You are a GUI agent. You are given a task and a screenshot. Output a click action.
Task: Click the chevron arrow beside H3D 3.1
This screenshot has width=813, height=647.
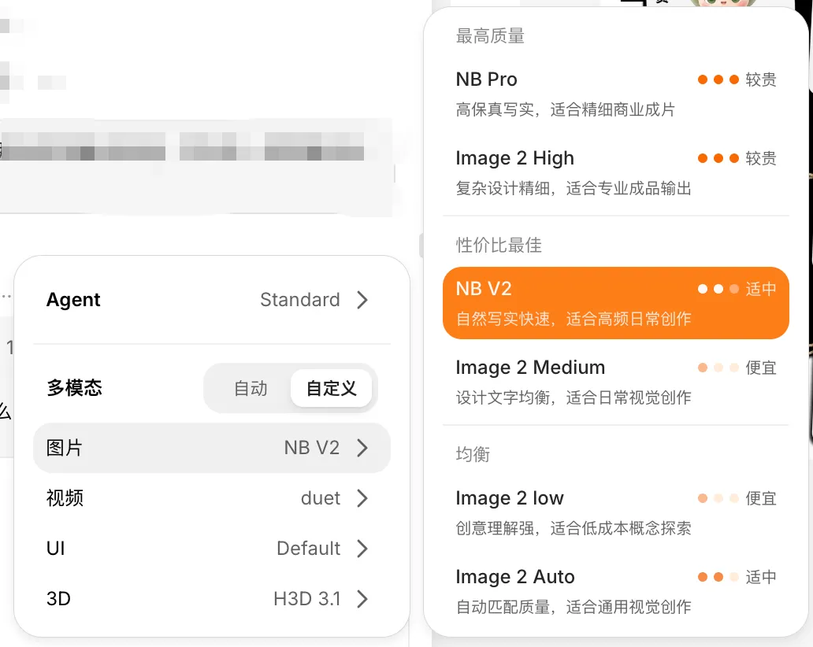point(362,598)
